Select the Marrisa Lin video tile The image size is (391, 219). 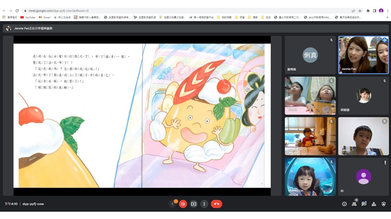click(310, 176)
